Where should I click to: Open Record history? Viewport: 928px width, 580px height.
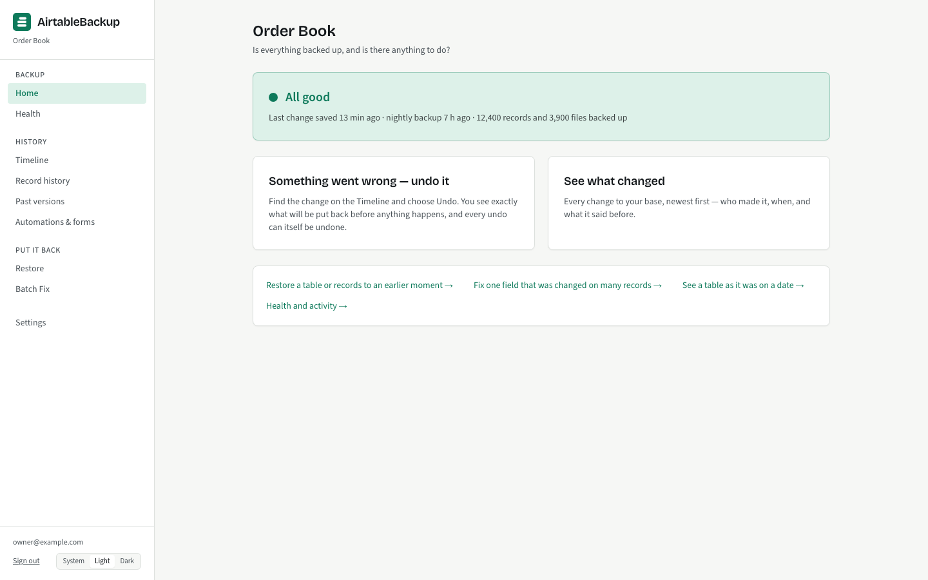(x=77, y=181)
